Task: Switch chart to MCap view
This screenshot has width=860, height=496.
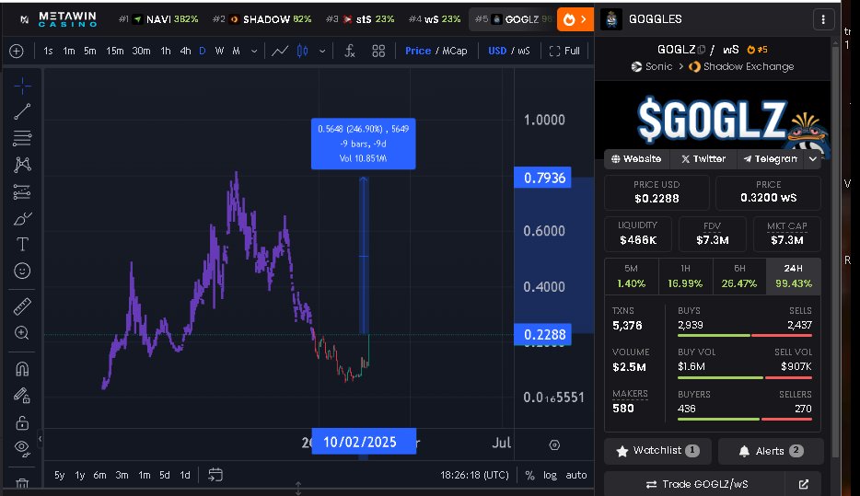Action: 455,51
